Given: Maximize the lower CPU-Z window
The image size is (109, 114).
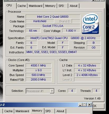Looking at the screenshot, I should 85,105.
